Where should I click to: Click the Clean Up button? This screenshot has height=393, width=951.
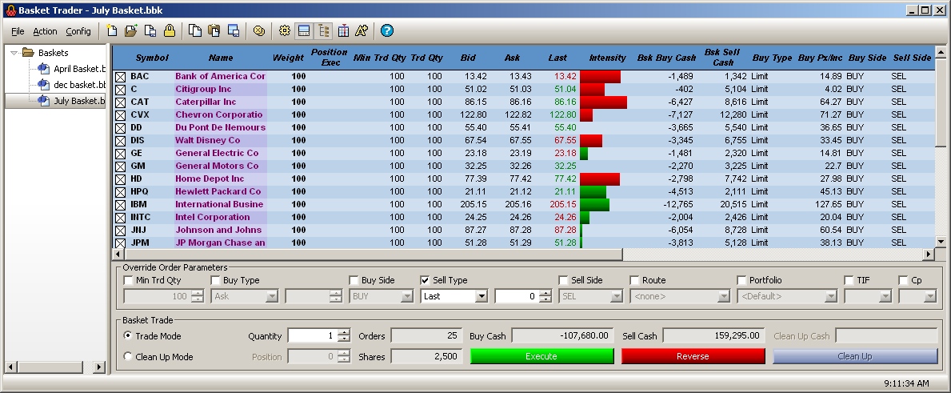855,357
